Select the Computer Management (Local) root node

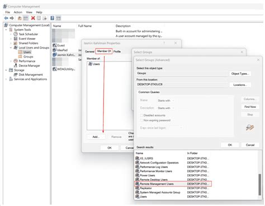[x=30, y=25]
